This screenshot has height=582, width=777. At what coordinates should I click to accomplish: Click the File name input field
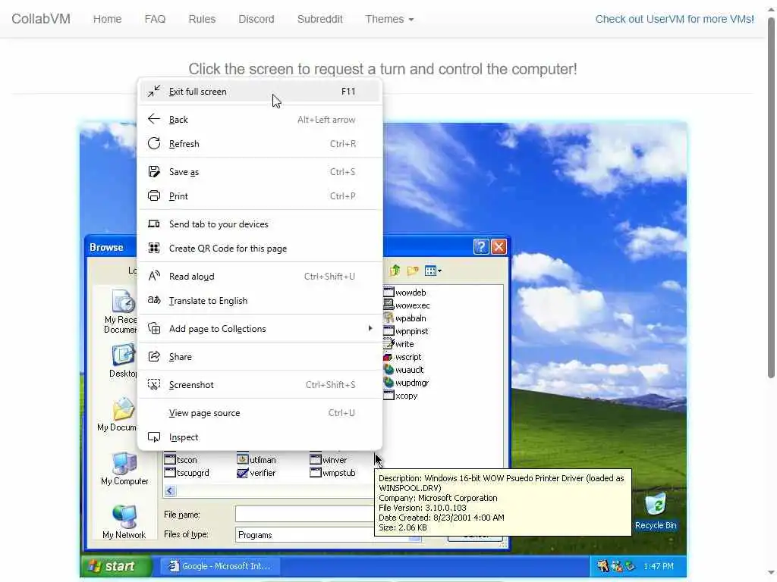305,515
